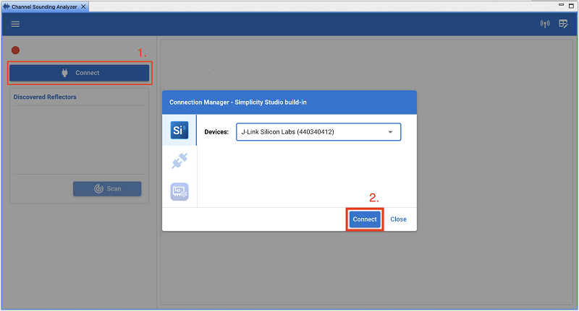The image size is (579, 311).
Task: Open the J-Link Silicon Labs device combo box
Action: (318, 132)
